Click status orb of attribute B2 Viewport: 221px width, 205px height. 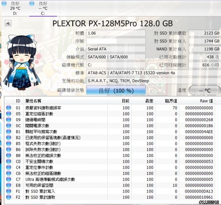pos(9,137)
